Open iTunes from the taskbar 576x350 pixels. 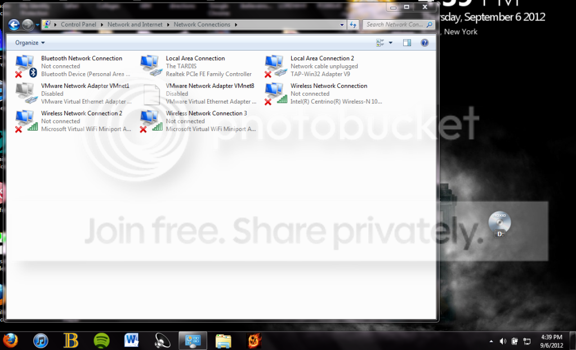41,341
